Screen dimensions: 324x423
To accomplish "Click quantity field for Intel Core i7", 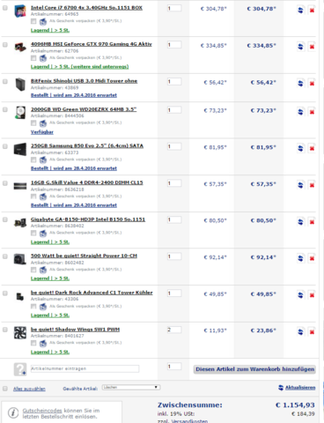I will (174, 8).
